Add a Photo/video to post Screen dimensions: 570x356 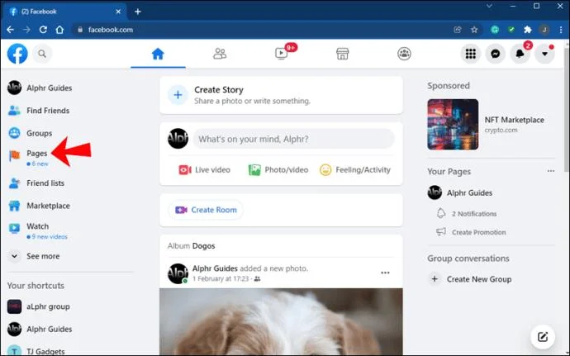(x=278, y=170)
